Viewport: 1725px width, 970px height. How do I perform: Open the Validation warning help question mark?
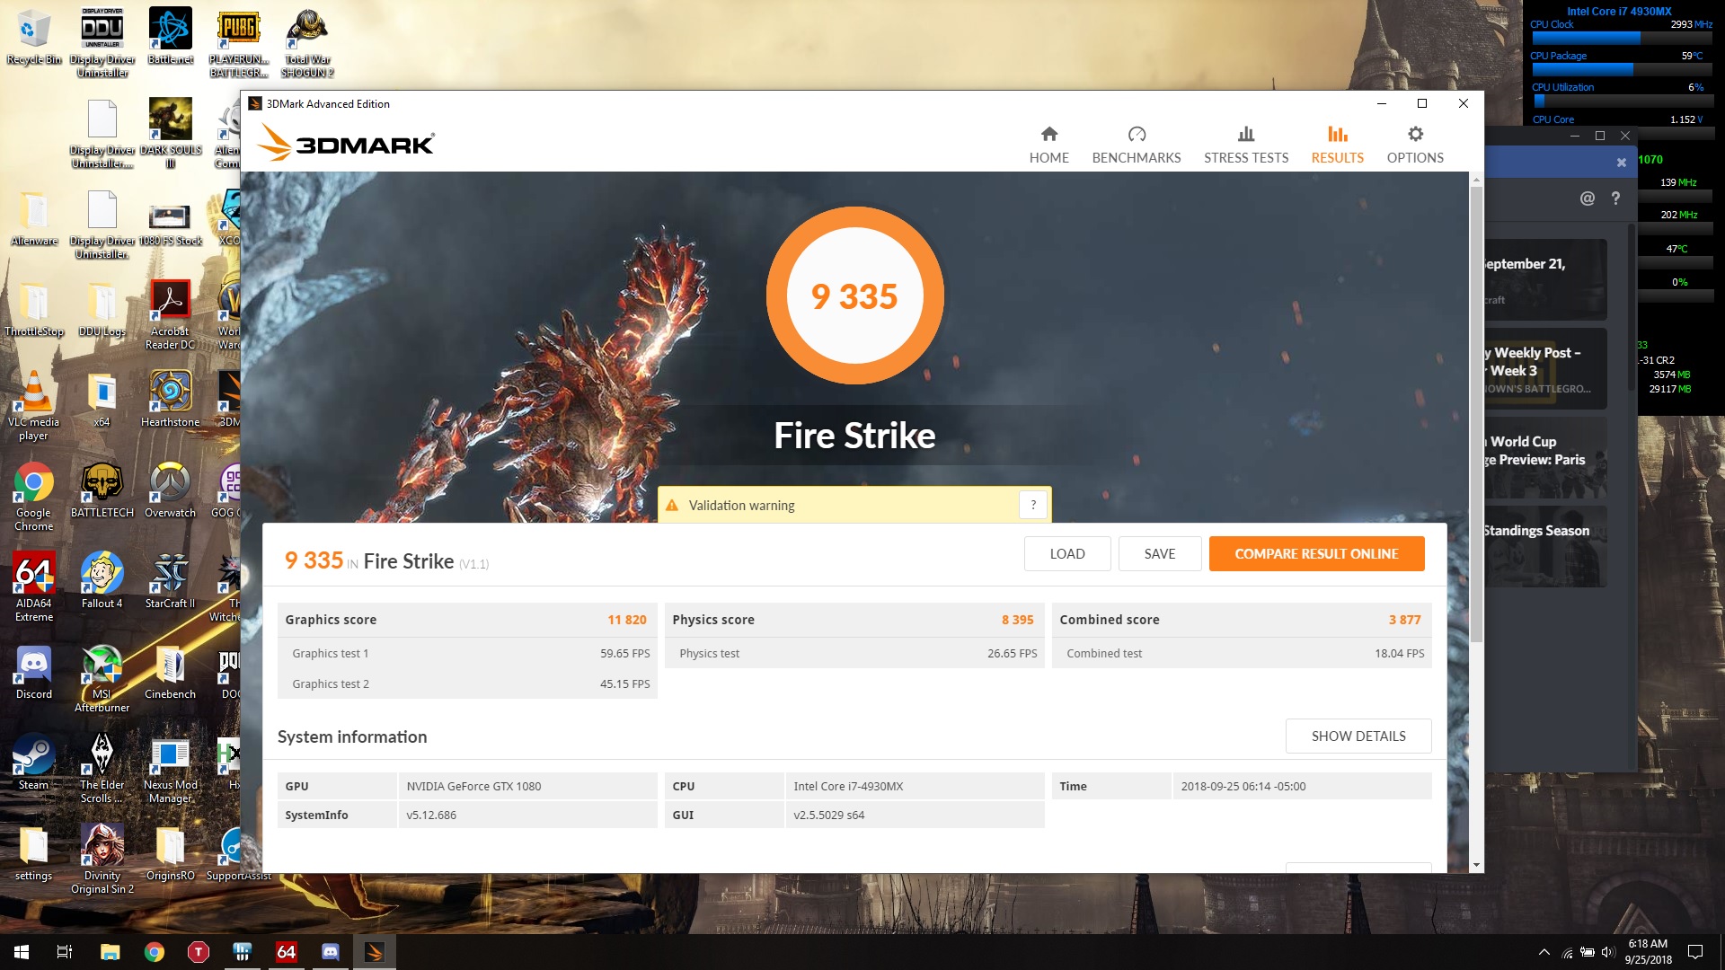pyautogui.click(x=1033, y=505)
